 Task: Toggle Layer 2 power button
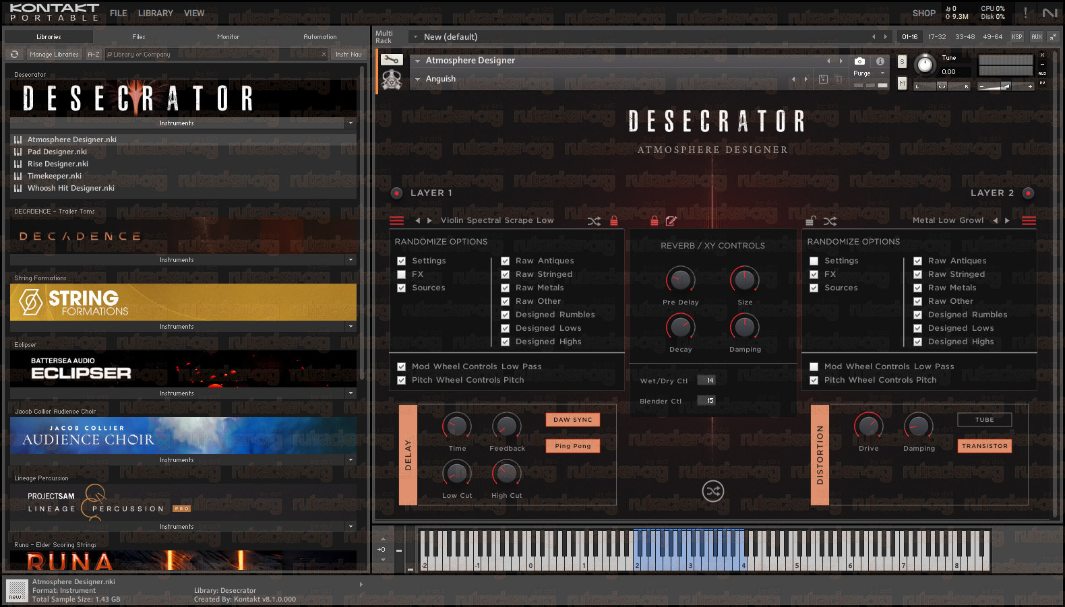pyautogui.click(x=1028, y=193)
